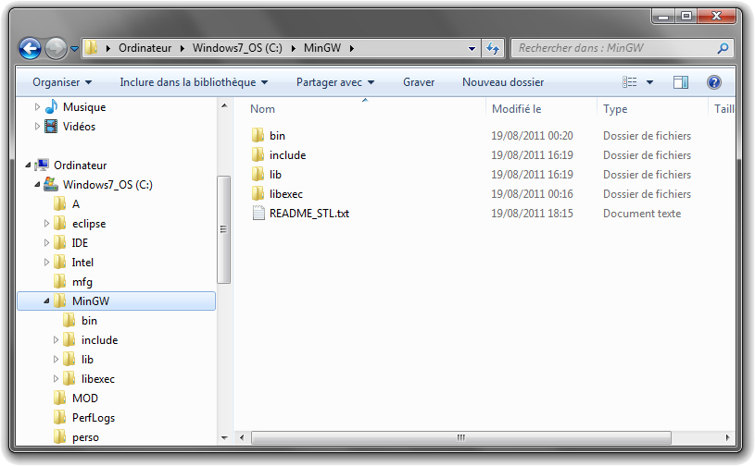Refresh the MinGW folder view
The height and width of the screenshot is (466, 755).
click(493, 48)
